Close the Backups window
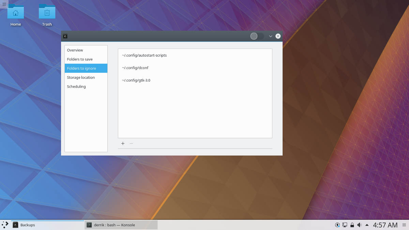The width and height of the screenshot is (409, 230). coord(278,36)
